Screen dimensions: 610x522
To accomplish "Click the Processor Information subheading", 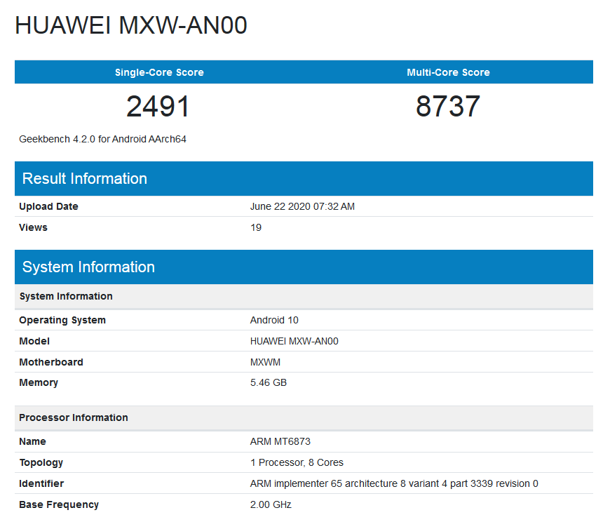I will 74,417.
